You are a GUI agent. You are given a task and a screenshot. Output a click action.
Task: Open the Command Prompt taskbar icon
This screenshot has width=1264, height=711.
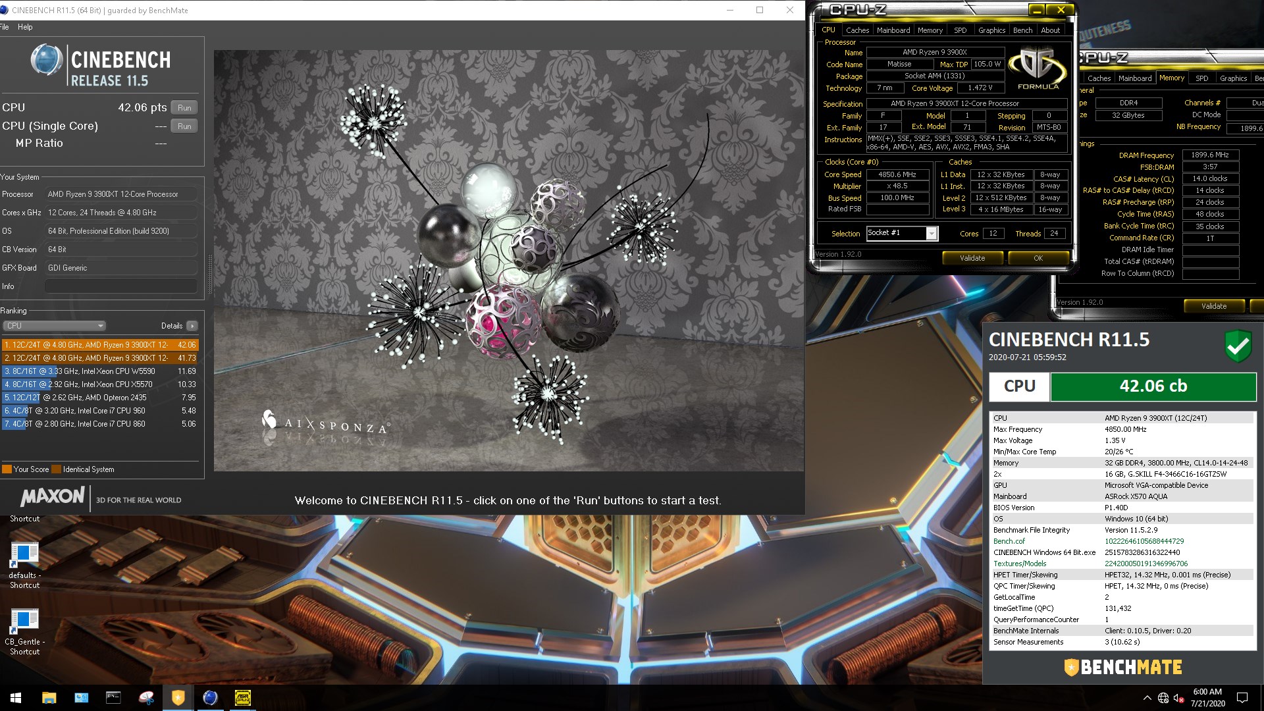(x=113, y=698)
